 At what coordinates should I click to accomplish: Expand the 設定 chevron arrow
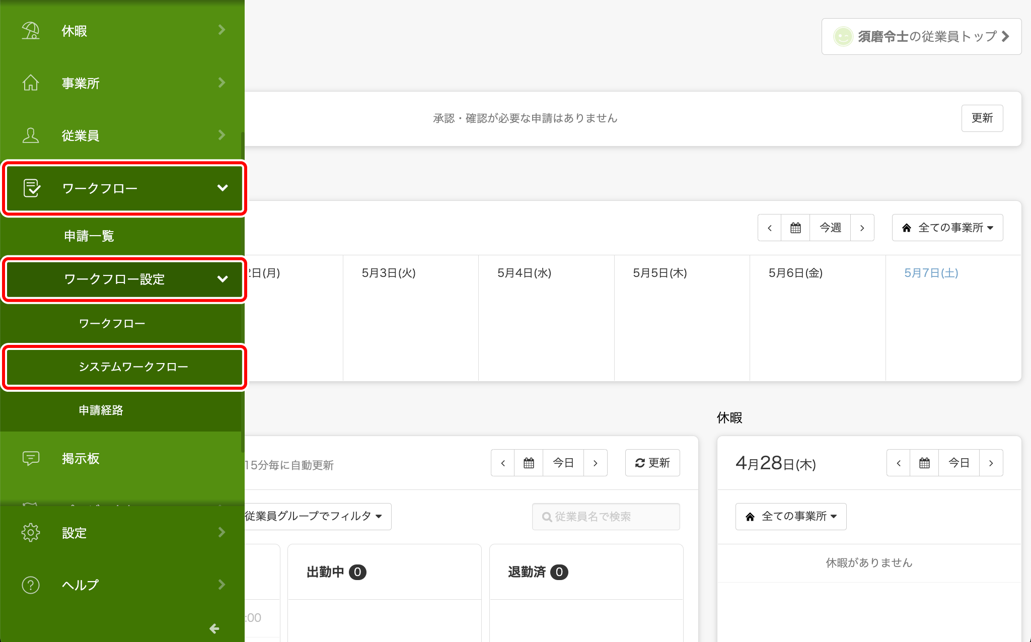click(x=222, y=532)
